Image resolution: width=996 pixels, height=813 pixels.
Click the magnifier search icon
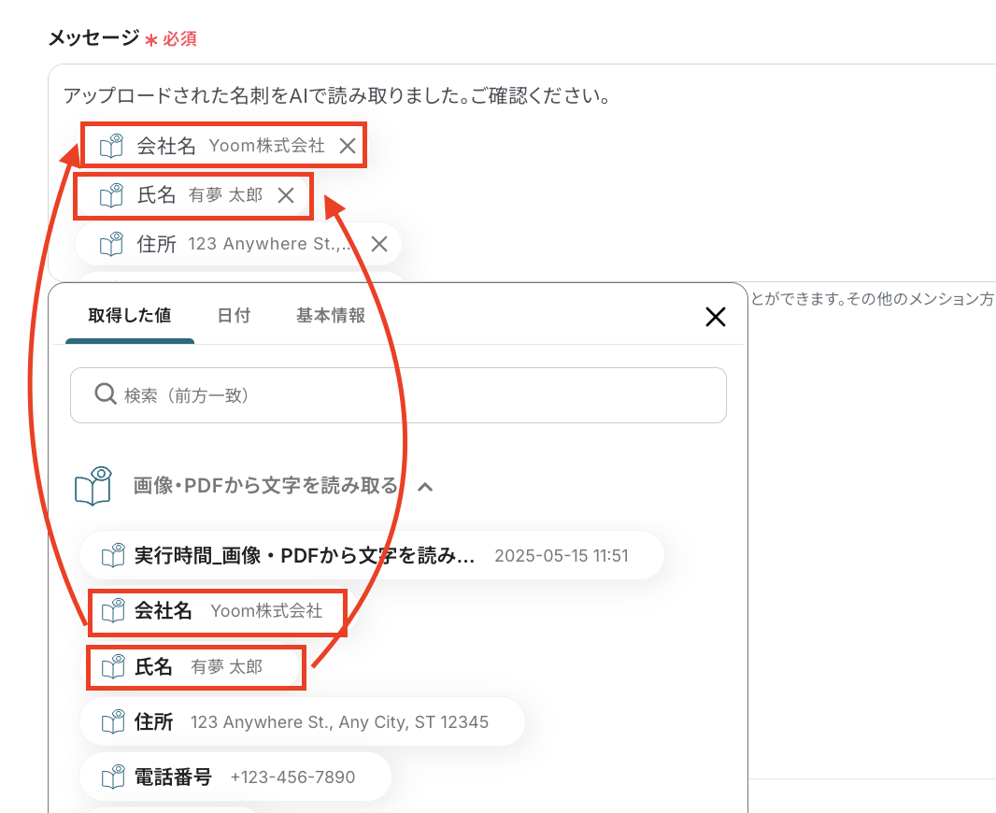click(105, 394)
